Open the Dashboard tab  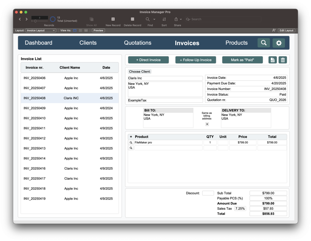38,43
